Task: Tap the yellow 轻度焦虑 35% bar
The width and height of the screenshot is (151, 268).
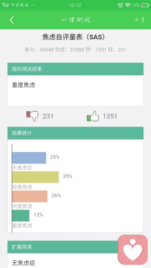Action: coord(36,177)
